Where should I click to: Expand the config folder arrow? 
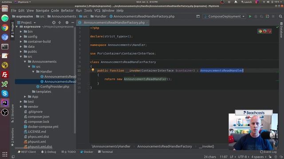21,37
